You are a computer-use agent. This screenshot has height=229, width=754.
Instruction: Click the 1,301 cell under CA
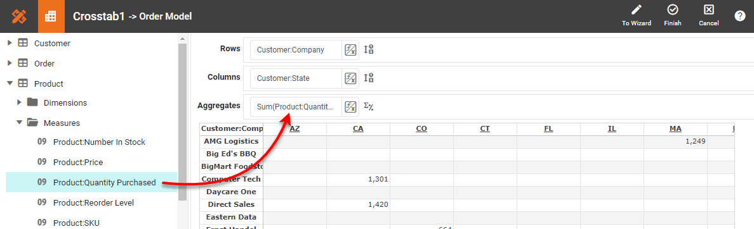coord(358,179)
